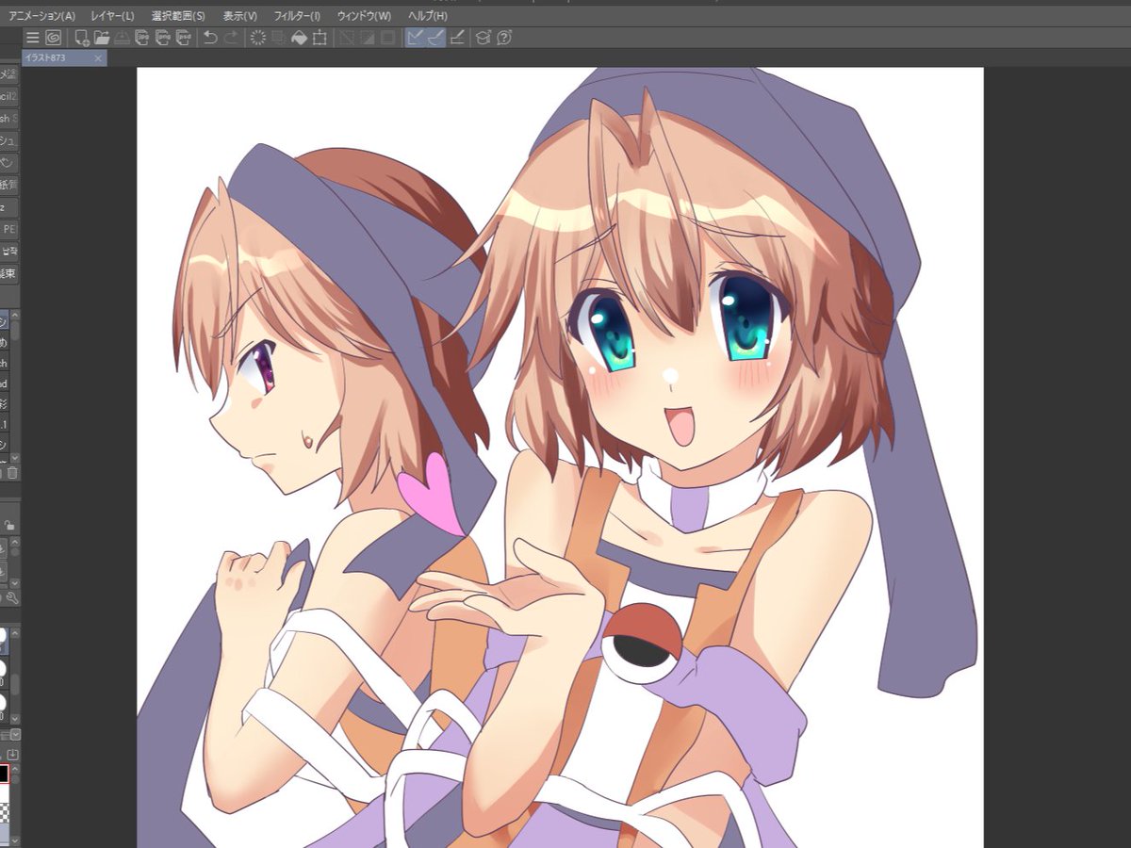Select the checkered transparent color swatch

click(4, 811)
